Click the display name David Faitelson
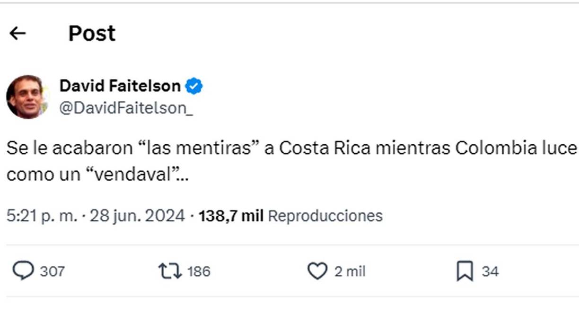The height and width of the screenshot is (314, 579). click(x=120, y=86)
